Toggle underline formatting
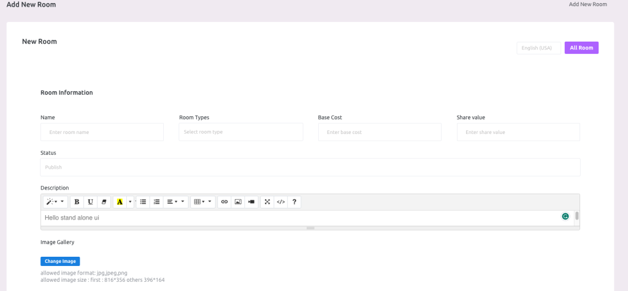The image size is (628, 291). point(91,202)
